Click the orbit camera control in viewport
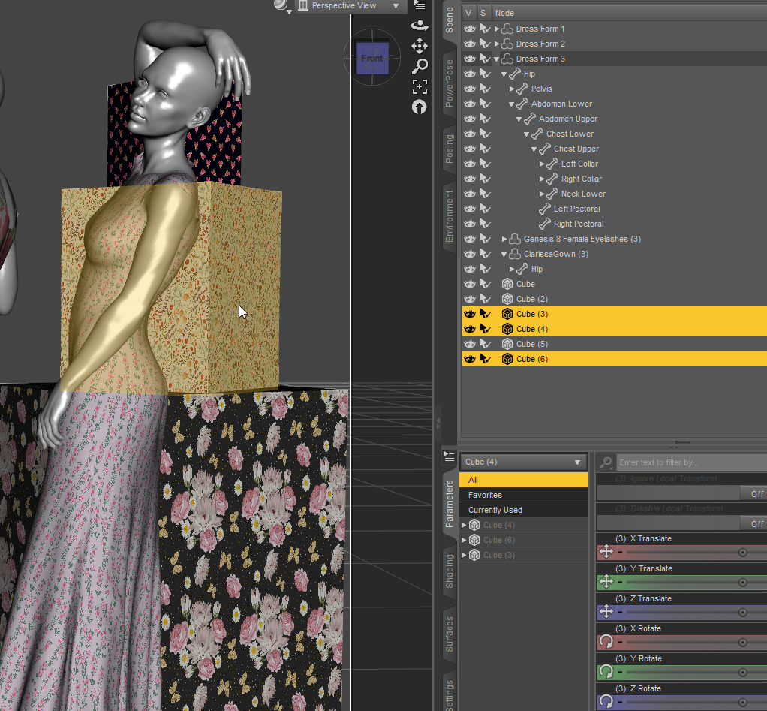This screenshot has width=767, height=711. pyautogui.click(x=419, y=26)
